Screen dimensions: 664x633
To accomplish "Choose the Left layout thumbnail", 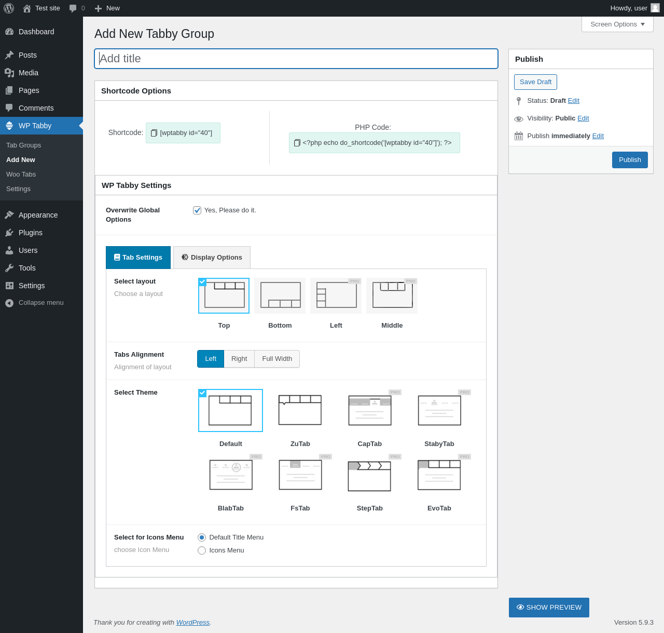I will pyautogui.click(x=336, y=295).
